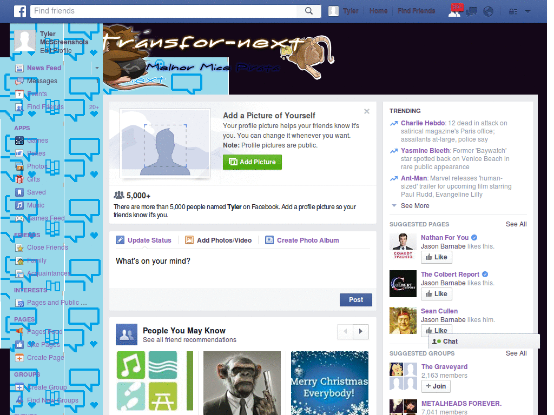554x415 pixels.
Task: Expand the News Feed options arrow
Action: point(96,68)
